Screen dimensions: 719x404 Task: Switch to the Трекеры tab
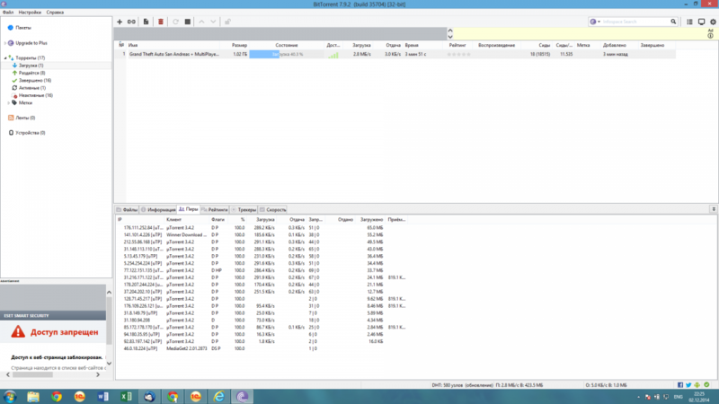pos(245,208)
